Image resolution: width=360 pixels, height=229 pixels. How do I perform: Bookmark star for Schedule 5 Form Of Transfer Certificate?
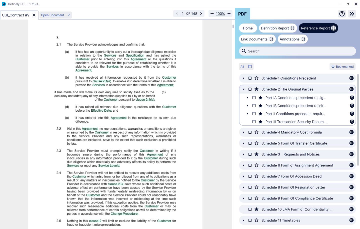256,143
